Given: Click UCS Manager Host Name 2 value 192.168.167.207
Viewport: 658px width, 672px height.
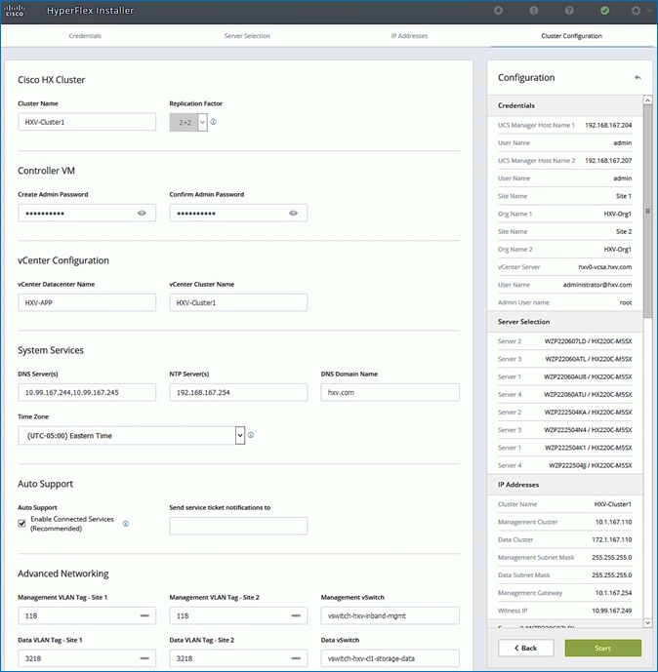Looking at the screenshot, I should click(x=608, y=160).
